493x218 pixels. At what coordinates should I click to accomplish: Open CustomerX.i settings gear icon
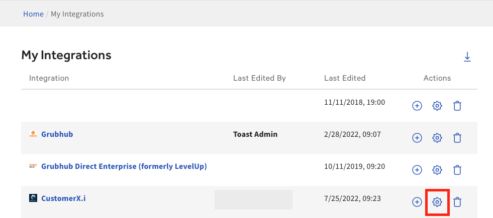437,202
